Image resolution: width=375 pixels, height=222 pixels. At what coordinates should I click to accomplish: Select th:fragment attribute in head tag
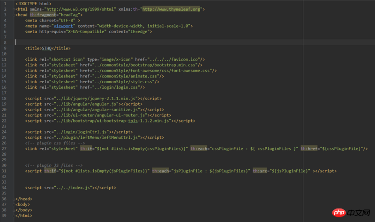coord(43,15)
